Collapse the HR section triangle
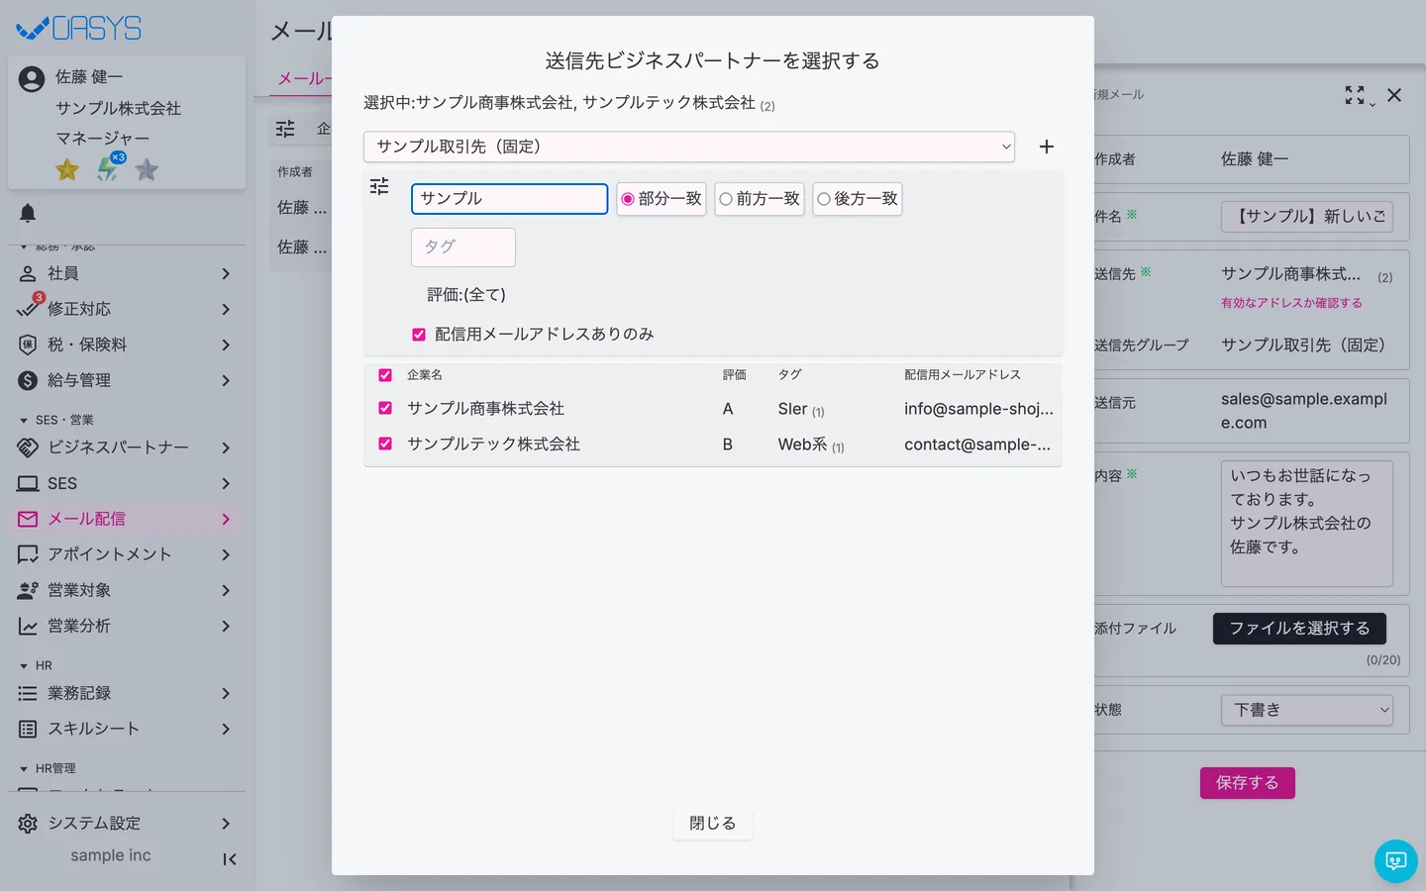This screenshot has width=1426, height=891. pyautogui.click(x=24, y=666)
